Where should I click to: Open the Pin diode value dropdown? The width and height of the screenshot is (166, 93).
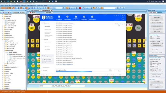pos(157,43)
